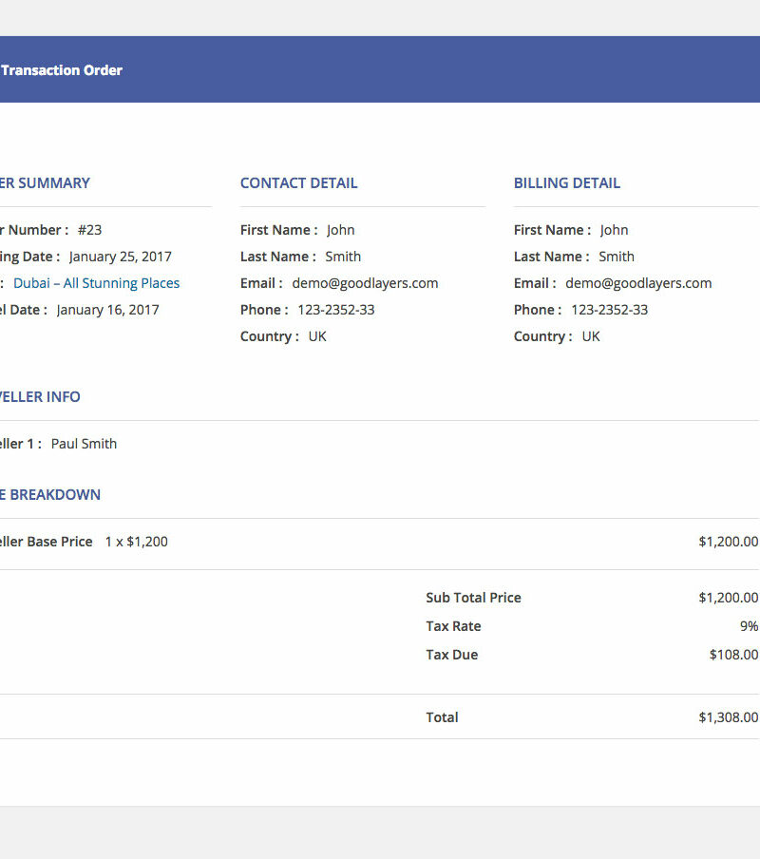Click the Sub Total Price label
The height and width of the screenshot is (859, 760).
[x=473, y=598]
